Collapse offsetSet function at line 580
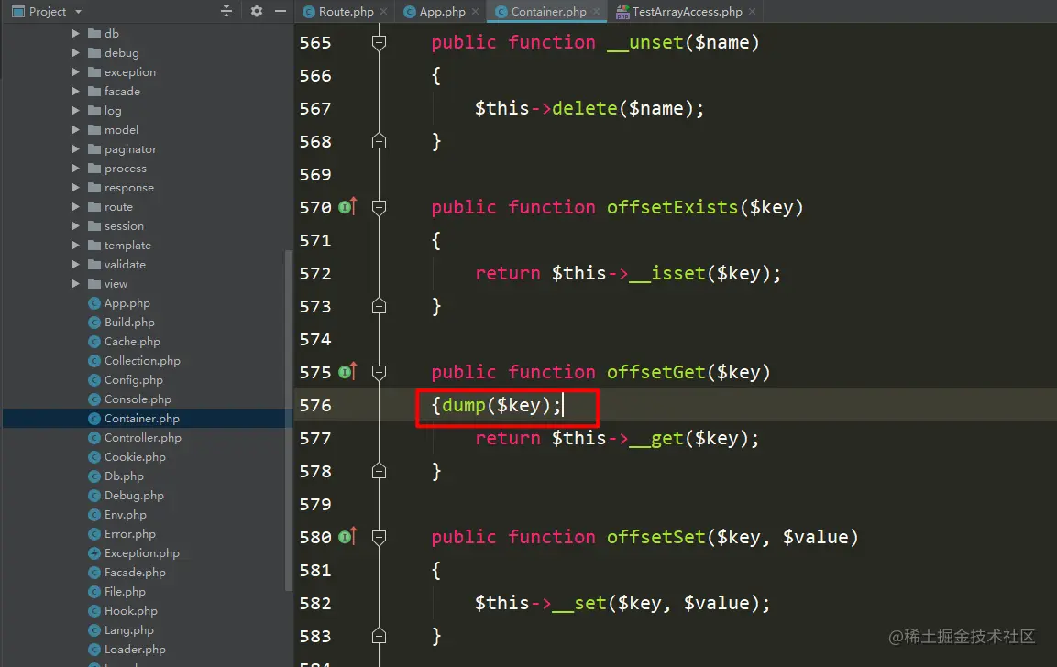1057x667 pixels. [379, 539]
